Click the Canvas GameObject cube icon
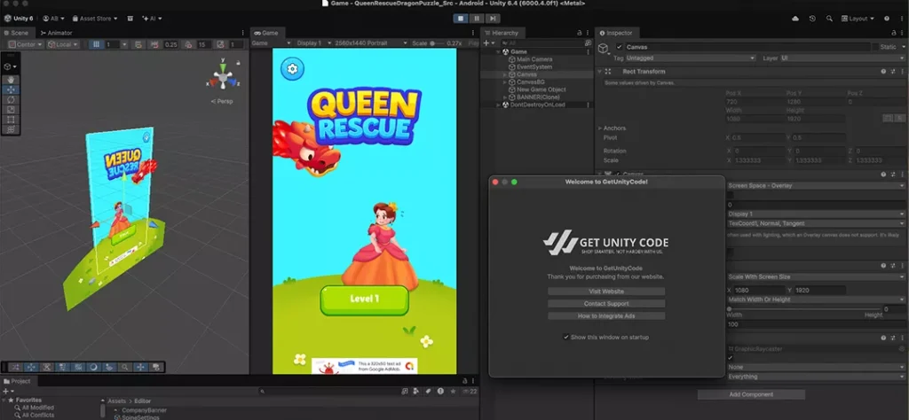Image resolution: width=909 pixels, height=420 pixels. pos(604,48)
